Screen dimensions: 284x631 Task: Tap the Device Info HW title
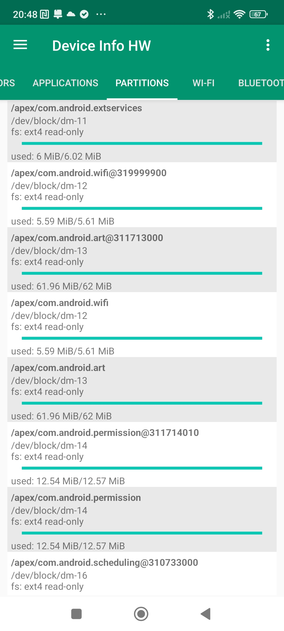click(102, 45)
